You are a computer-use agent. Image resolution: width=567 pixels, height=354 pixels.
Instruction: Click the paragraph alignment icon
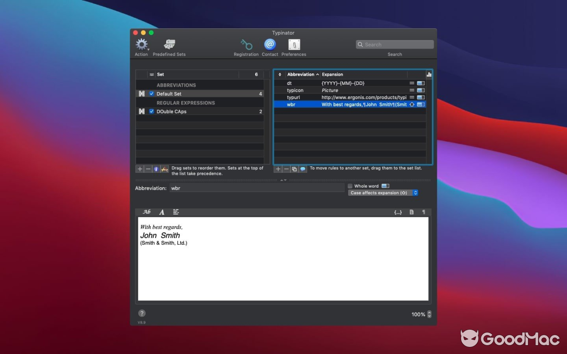coord(175,212)
